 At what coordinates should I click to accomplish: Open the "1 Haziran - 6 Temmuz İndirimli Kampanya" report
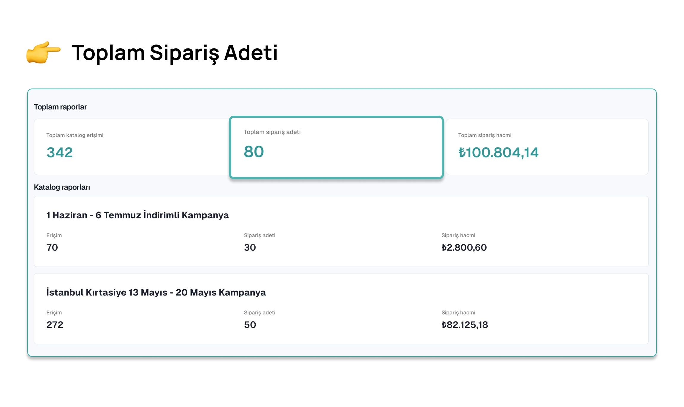(x=137, y=215)
